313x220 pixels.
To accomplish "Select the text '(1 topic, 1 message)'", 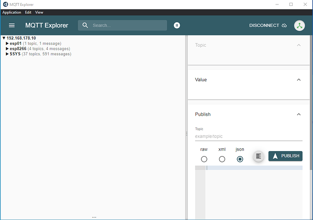I will (42, 44).
